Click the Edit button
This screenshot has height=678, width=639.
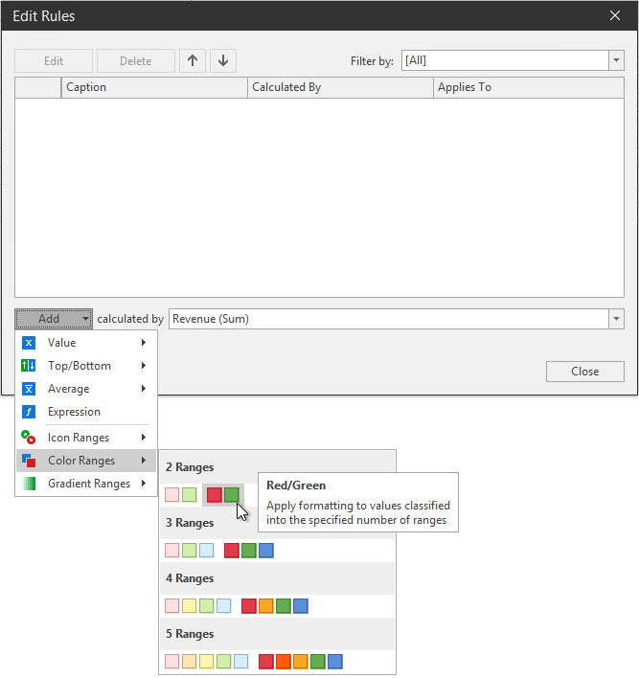tap(54, 61)
